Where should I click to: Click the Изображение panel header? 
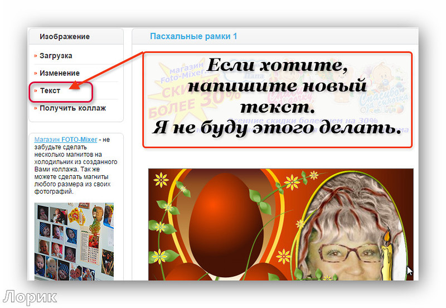[76, 36]
